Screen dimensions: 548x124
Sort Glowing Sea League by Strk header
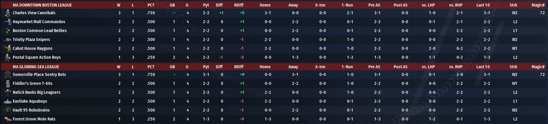pyautogui.click(x=513, y=67)
